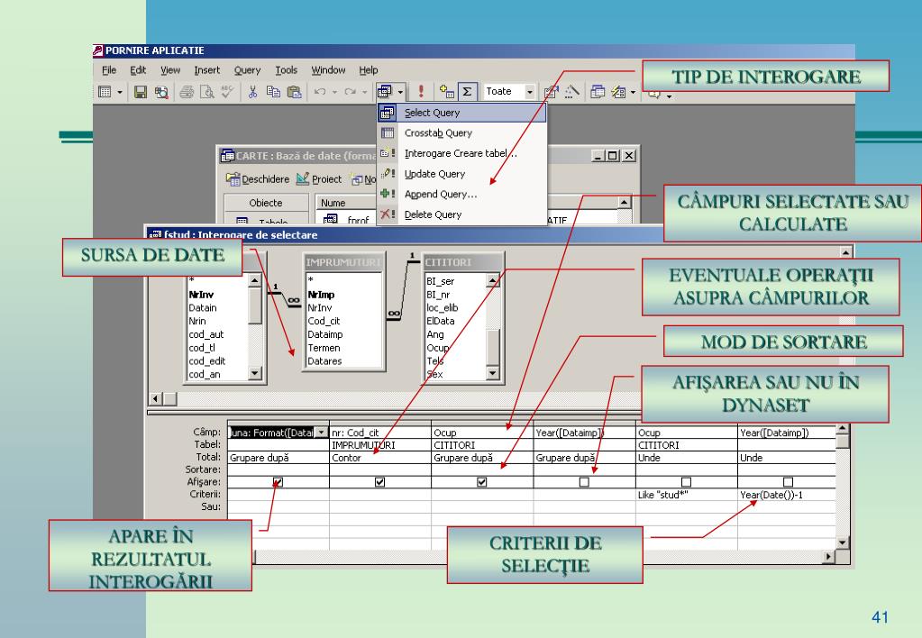Choose Append Query from the list
Viewport: 922px width, 638px height.
point(461,194)
